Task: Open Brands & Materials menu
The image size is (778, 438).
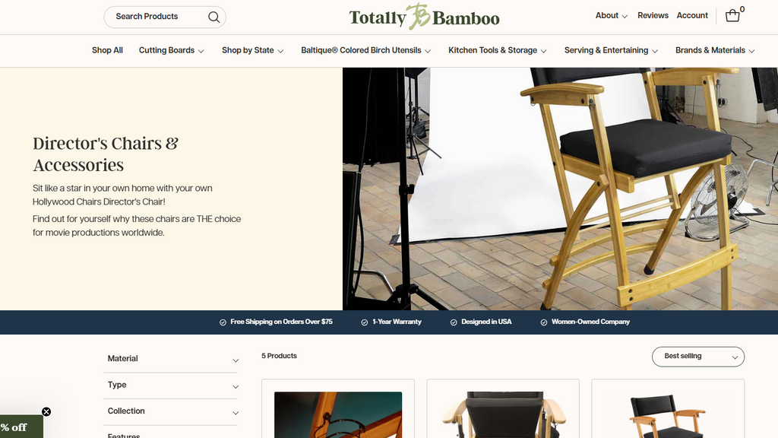Action: click(715, 50)
